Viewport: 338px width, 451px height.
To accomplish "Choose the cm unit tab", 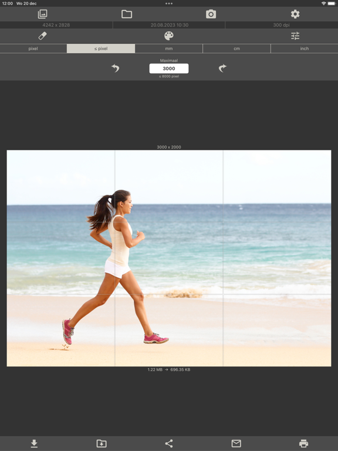I will click(x=237, y=49).
